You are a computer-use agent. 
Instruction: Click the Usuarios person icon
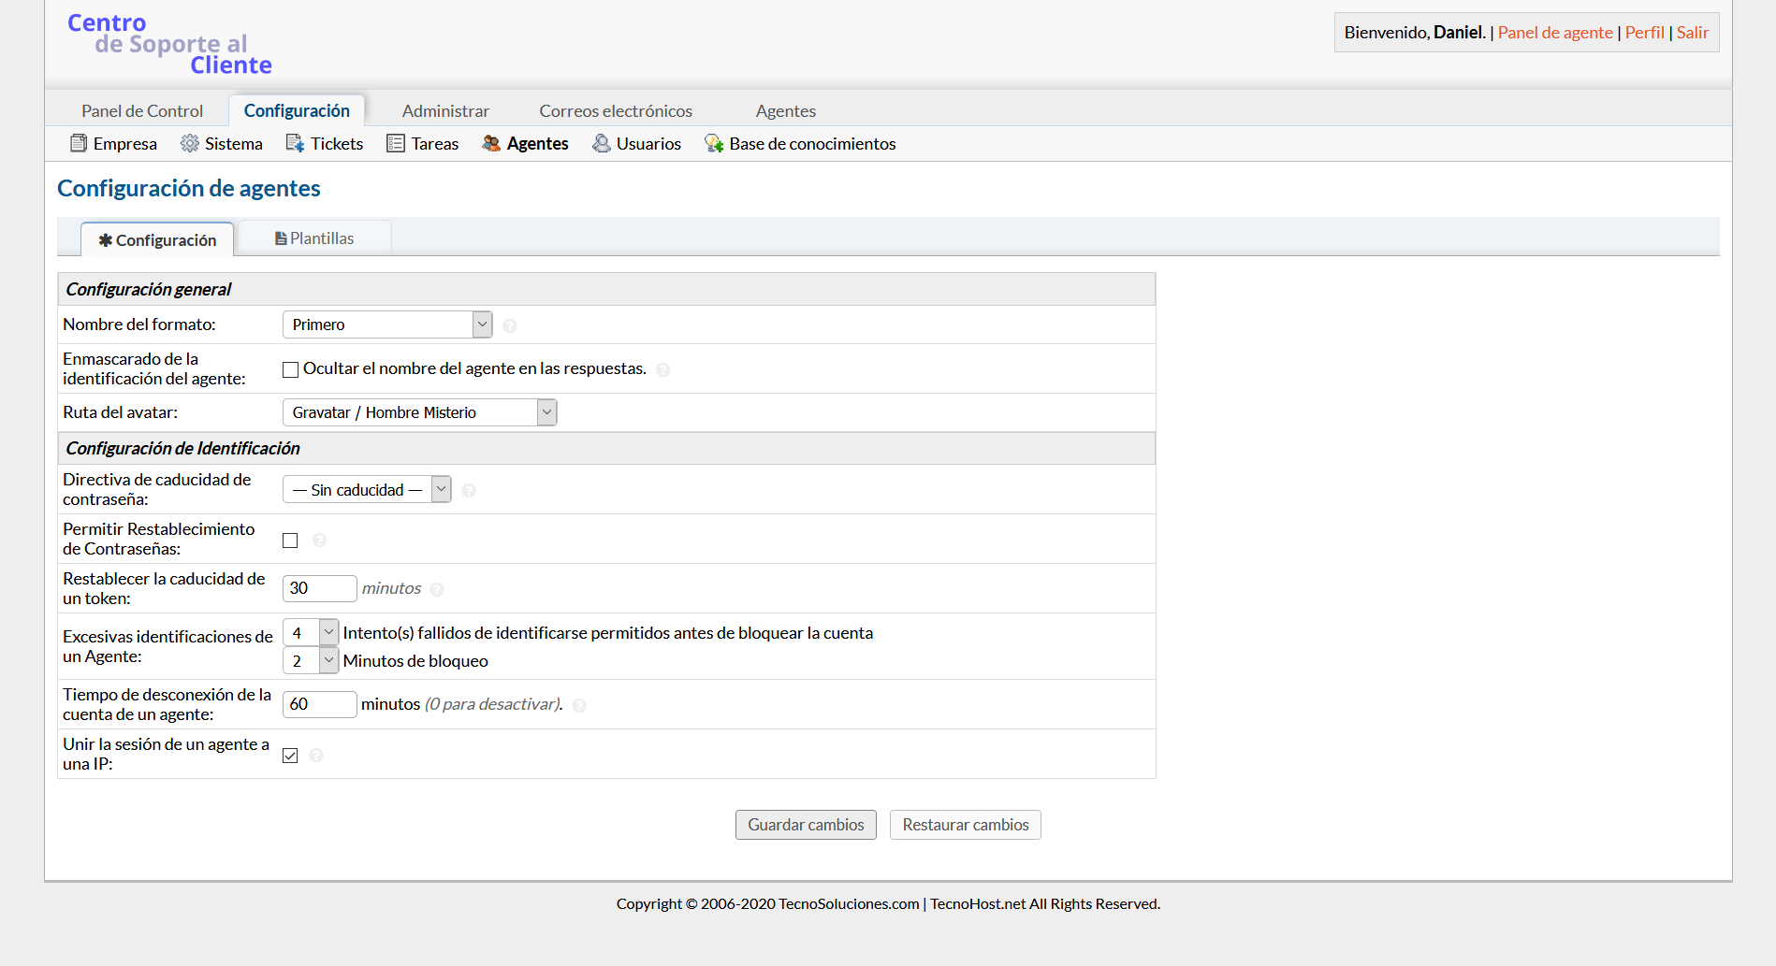(602, 143)
